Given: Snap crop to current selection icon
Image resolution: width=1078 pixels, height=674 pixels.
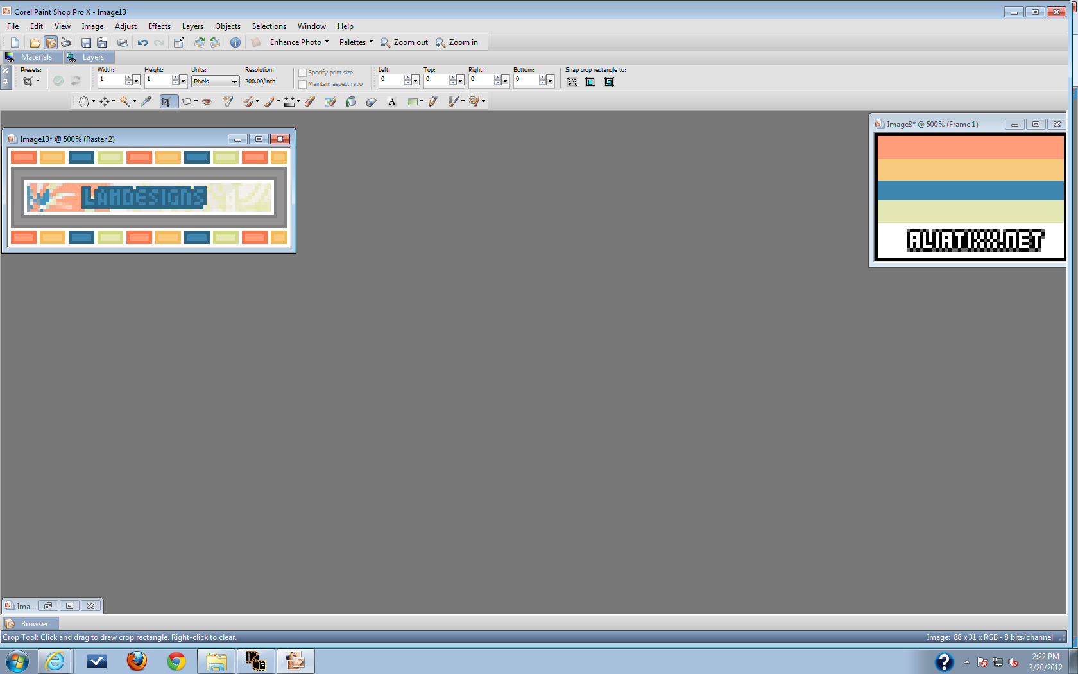Looking at the screenshot, I should click(x=572, y=82).
